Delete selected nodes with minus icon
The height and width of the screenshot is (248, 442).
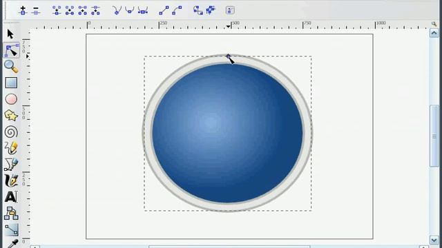36,11
